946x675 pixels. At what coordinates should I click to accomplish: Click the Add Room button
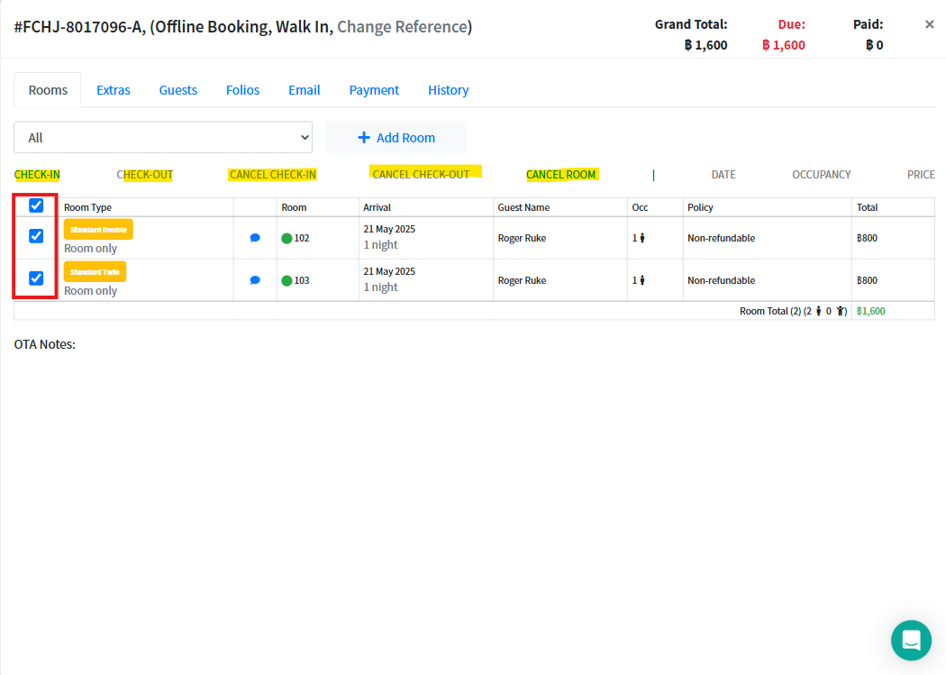pyautogui.click(x=396, y=138)
